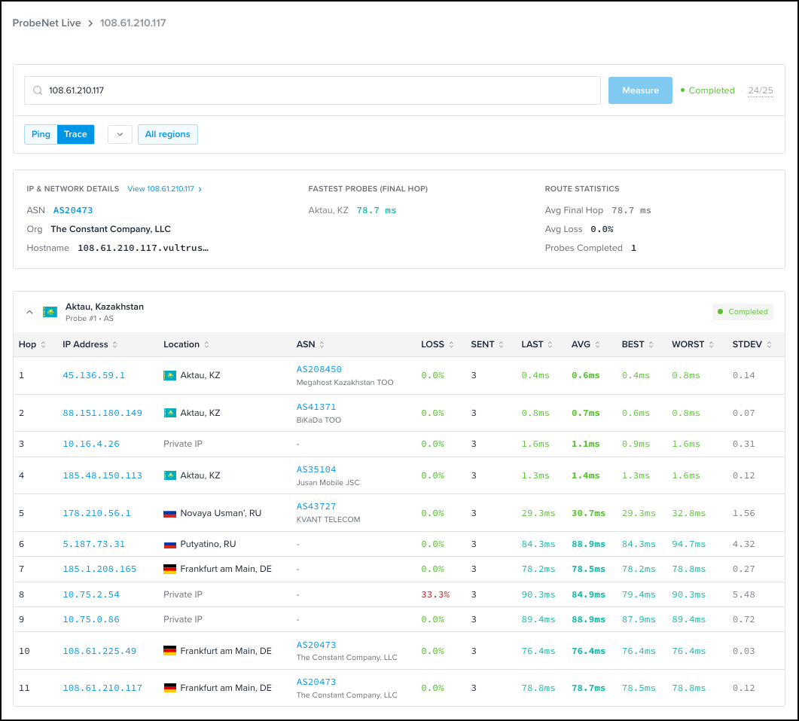Collapse the Aktau, Kazakhstan probe section
This screenshot has width=799, height=721.
[x=29, y=312]
